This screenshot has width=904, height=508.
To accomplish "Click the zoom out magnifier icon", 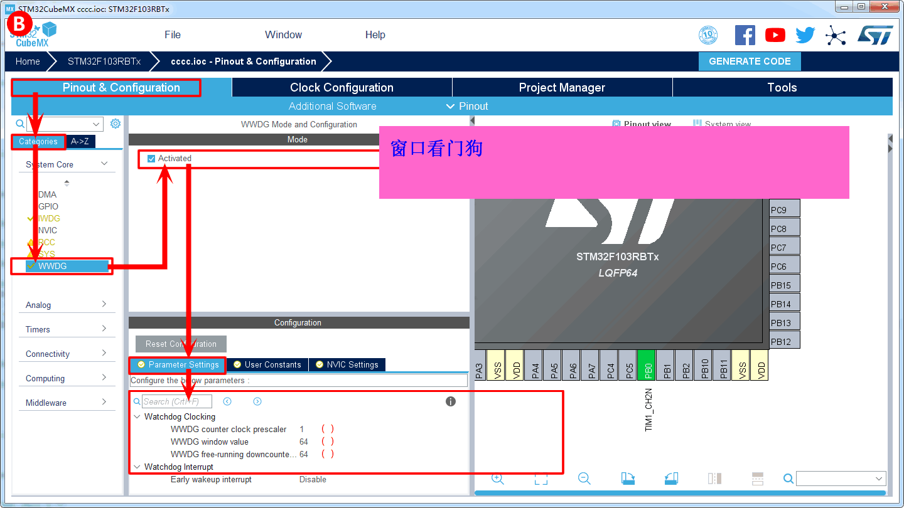I will tap(584, 479).
